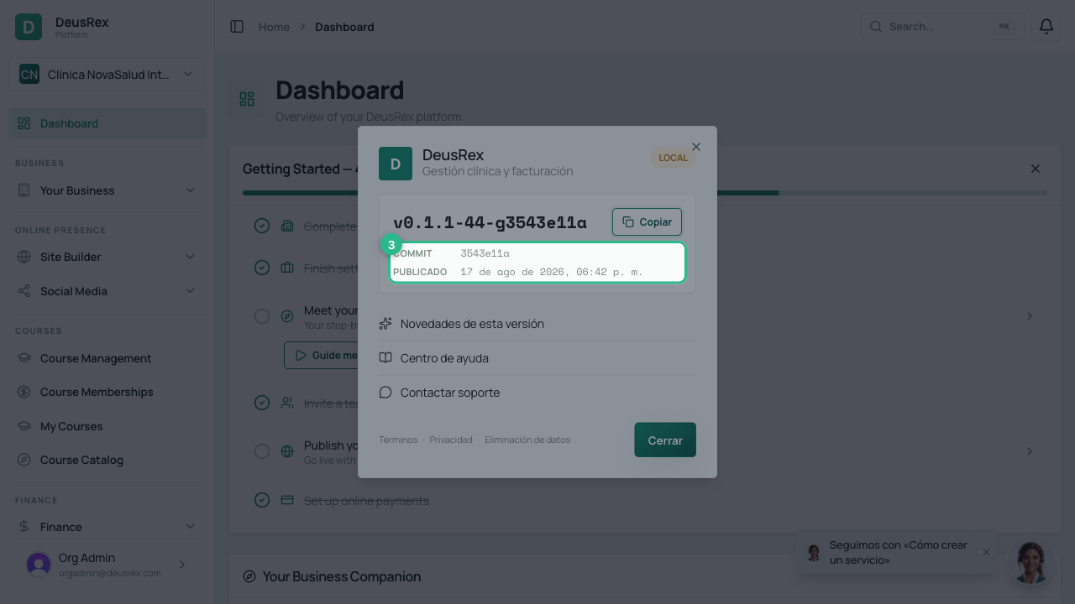This screenshot has height=604, width=1075.
Task: Open My Courses in the sidebar
Action: tap(107, 426)
